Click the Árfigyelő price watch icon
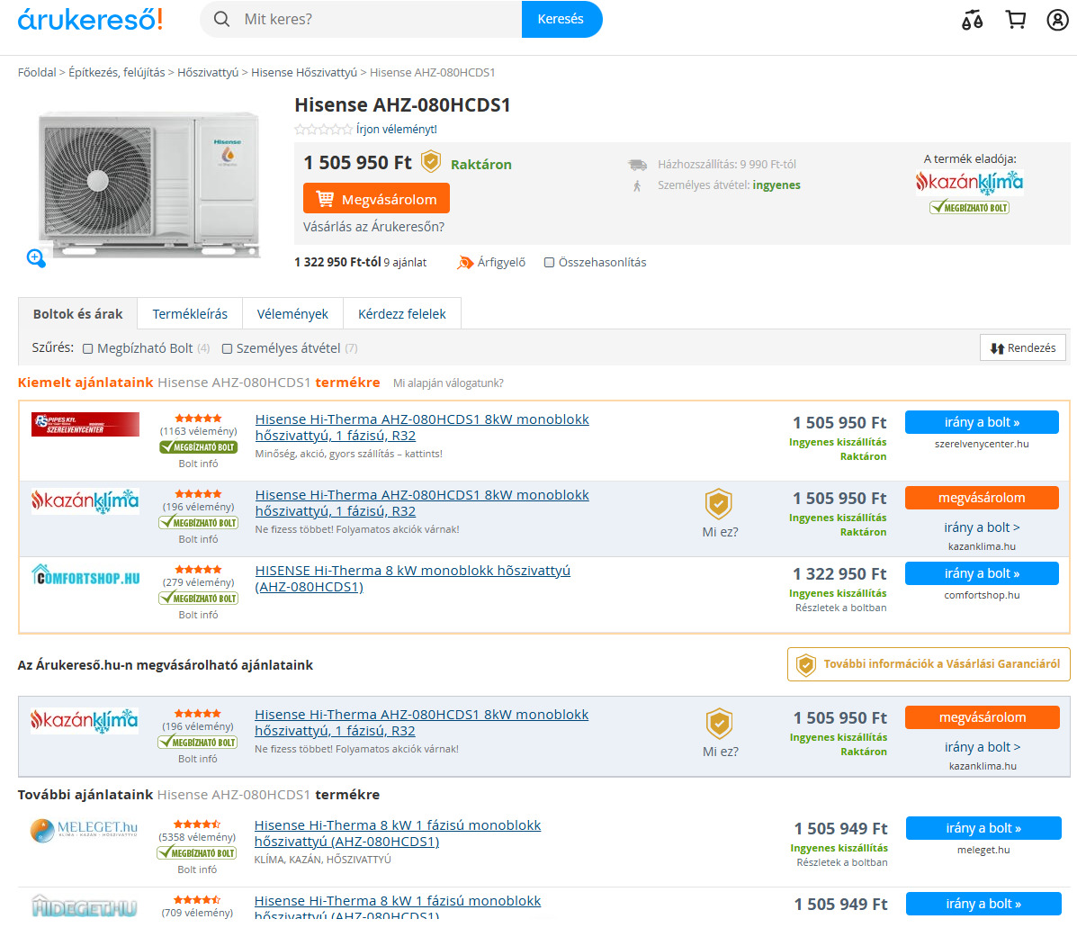1077x928 pixels. [x=465, y=263]
